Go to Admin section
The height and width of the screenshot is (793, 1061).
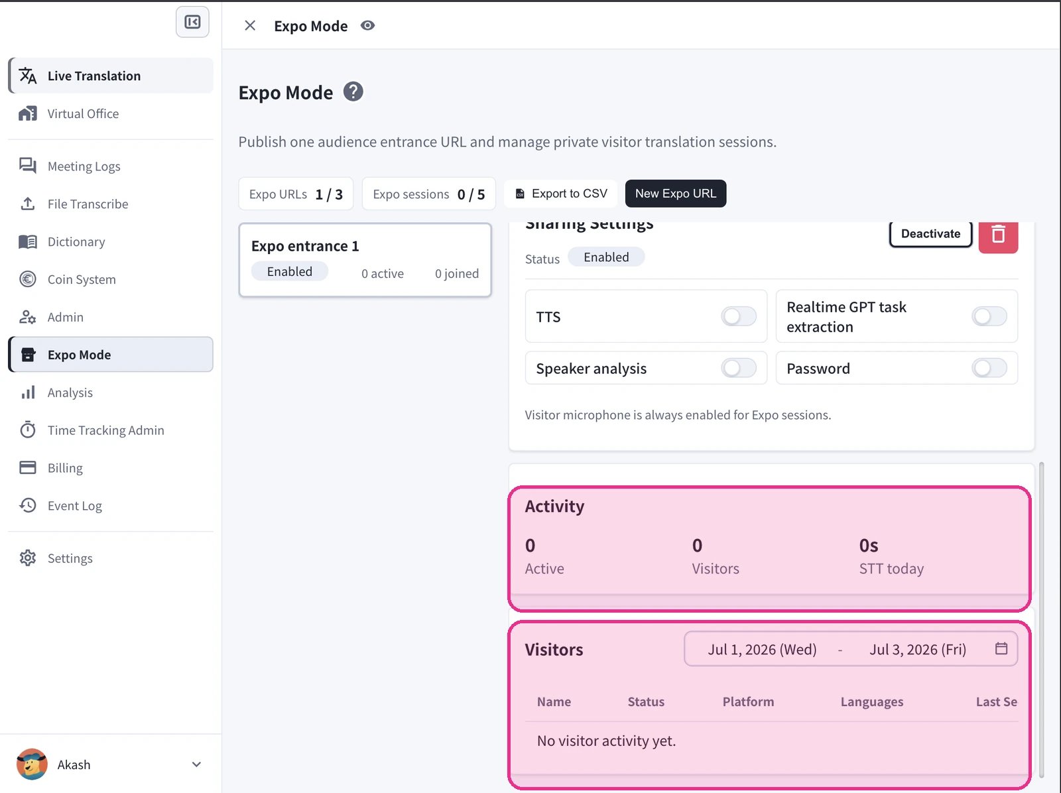111,317
